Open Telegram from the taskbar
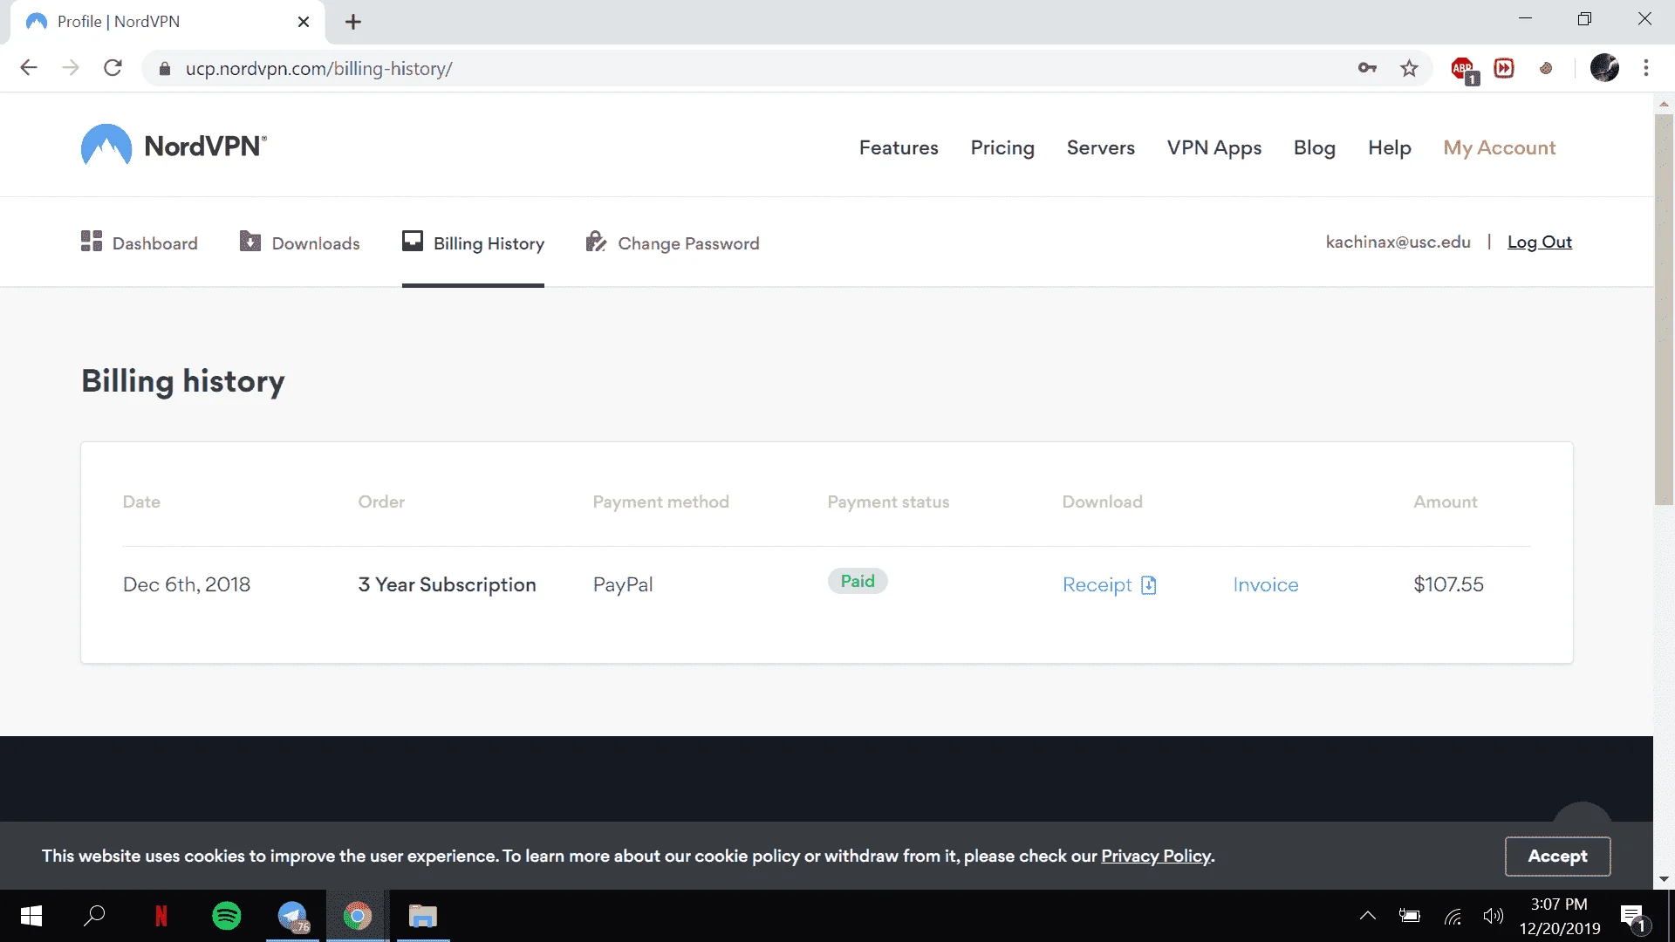The image size is (1675, 942). click(x=293, y=916)
